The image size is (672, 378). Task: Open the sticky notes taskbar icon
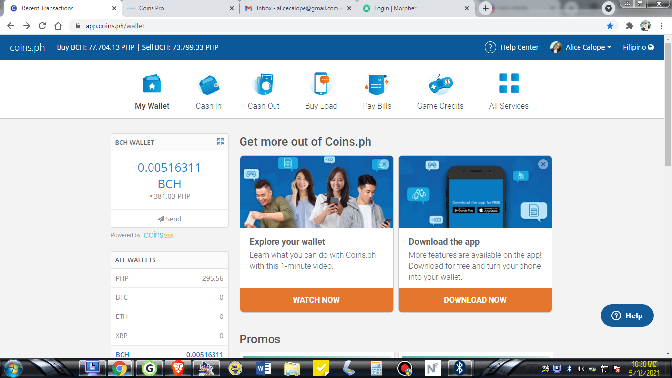point(321,368)
